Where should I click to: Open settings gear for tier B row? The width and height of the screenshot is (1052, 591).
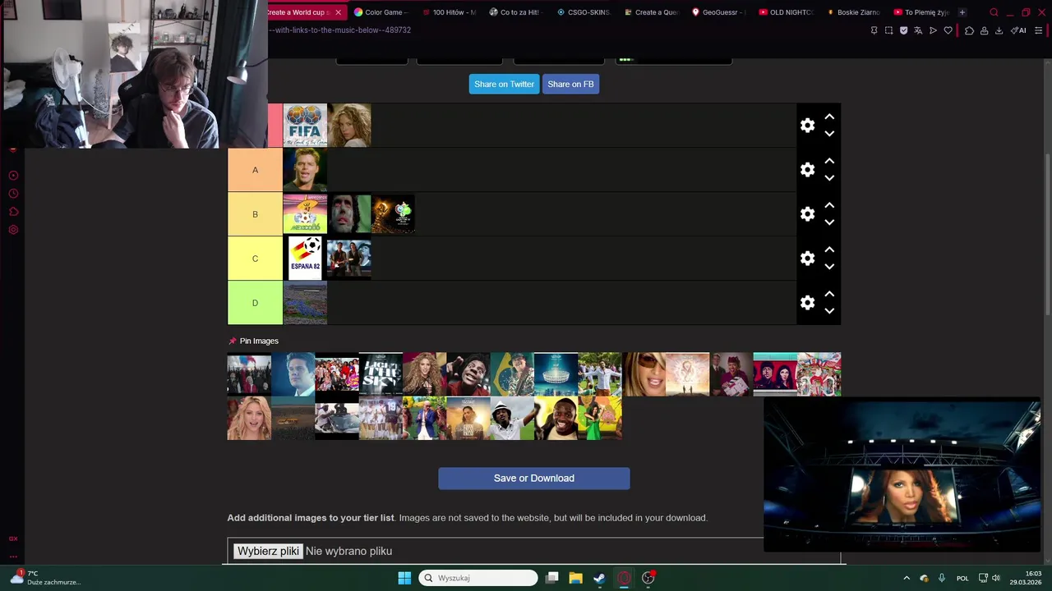pos(807,214)
